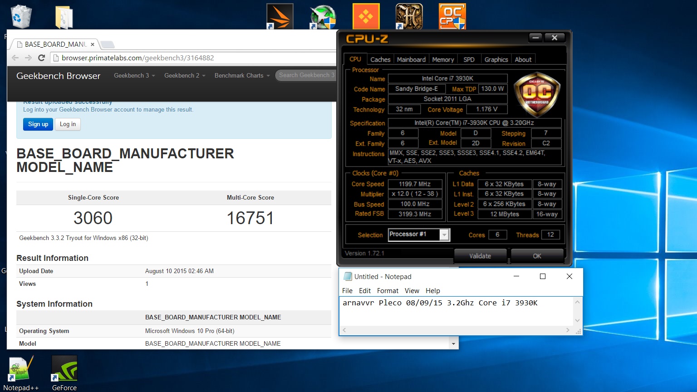
Task: Click the Max TDP value 130.0 W
Action: 492,88
